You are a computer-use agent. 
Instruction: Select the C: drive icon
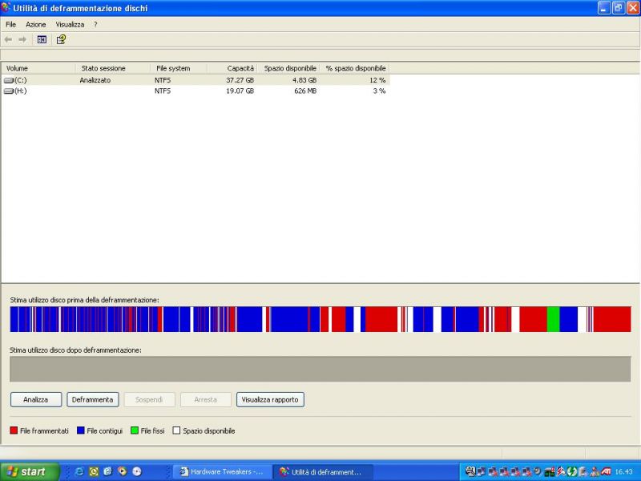(x=9, y=81)
